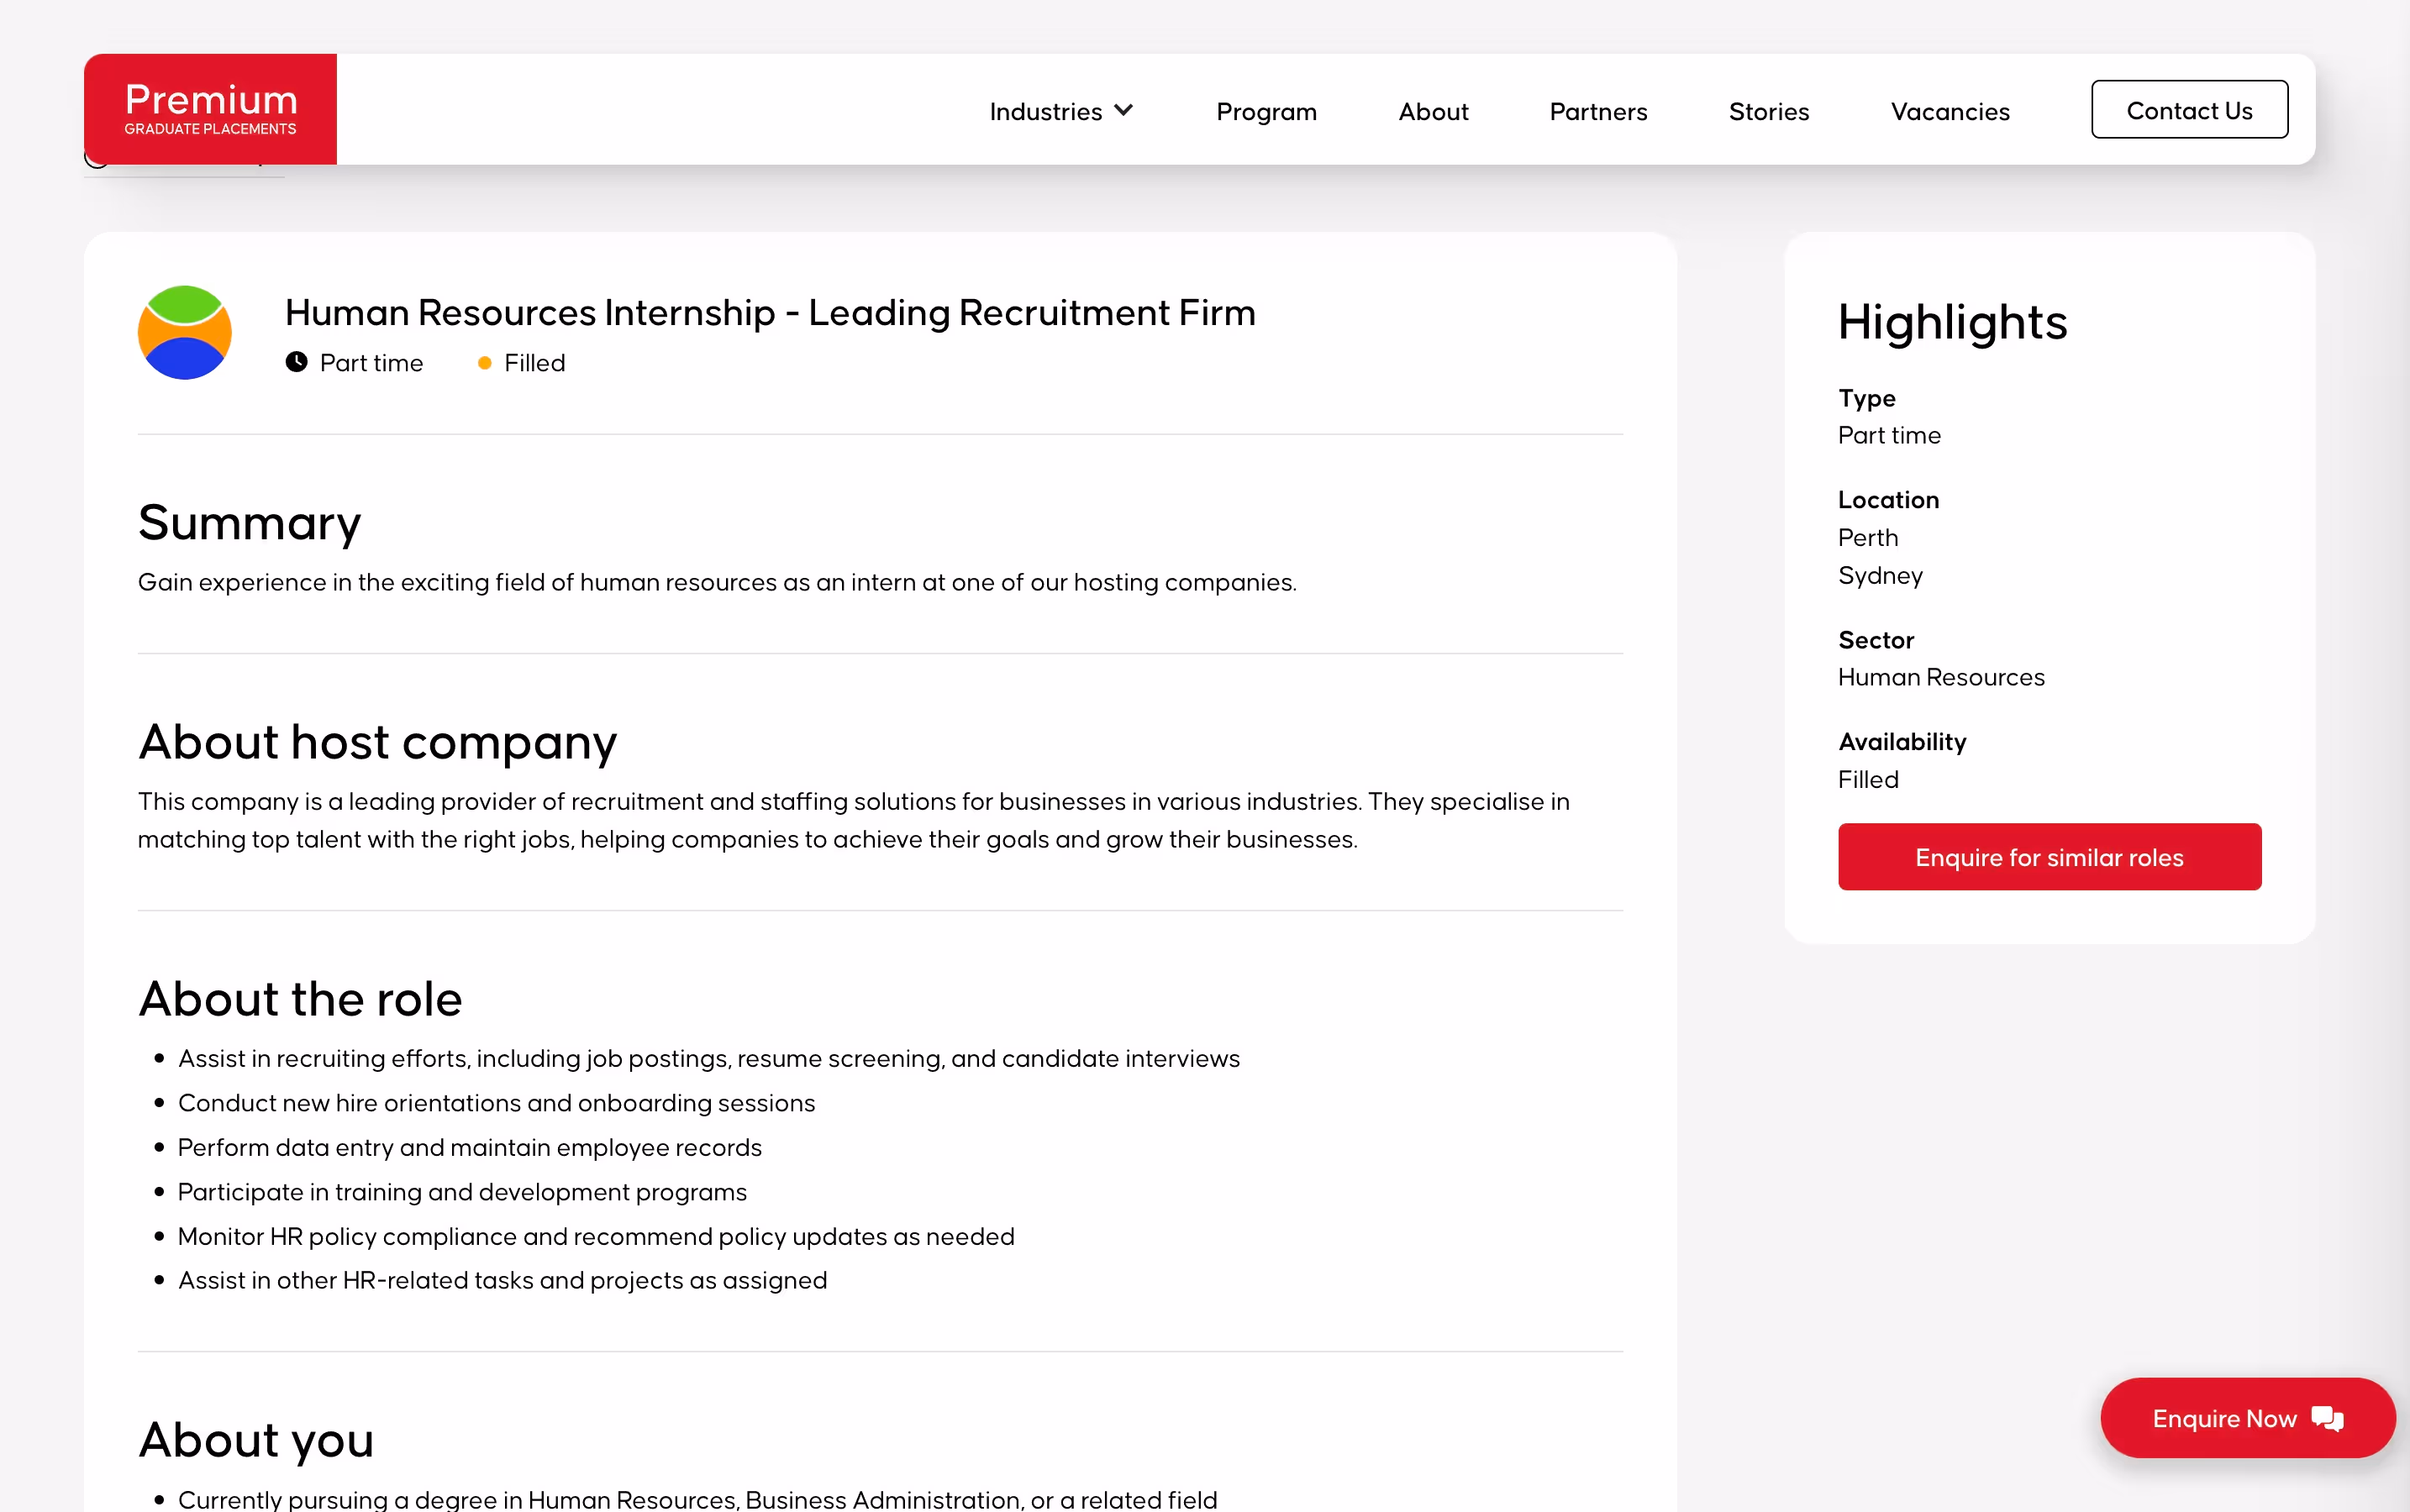Click the Contact Us button
This screenshot has width=2410, height=1512.
click(x=2189, y=110)
